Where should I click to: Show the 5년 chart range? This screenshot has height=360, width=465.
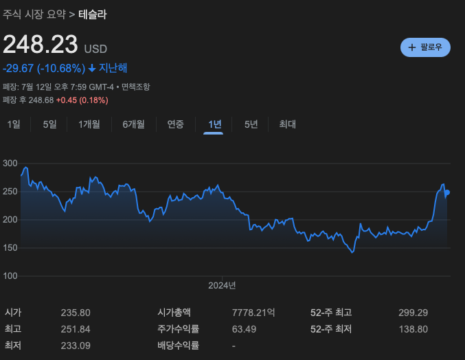[x=251, y=124]
